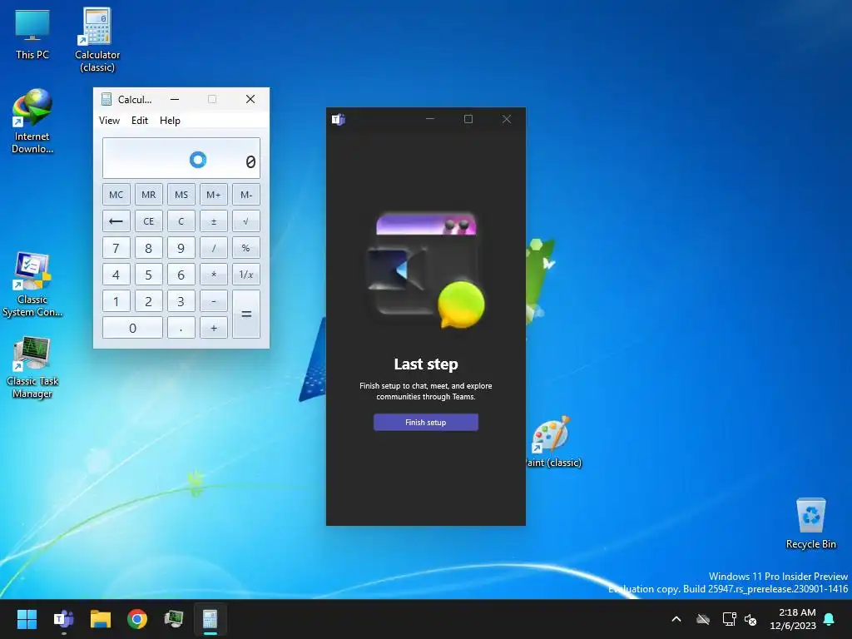
Task: Click calculator digit 1
Action: (116, 301)
